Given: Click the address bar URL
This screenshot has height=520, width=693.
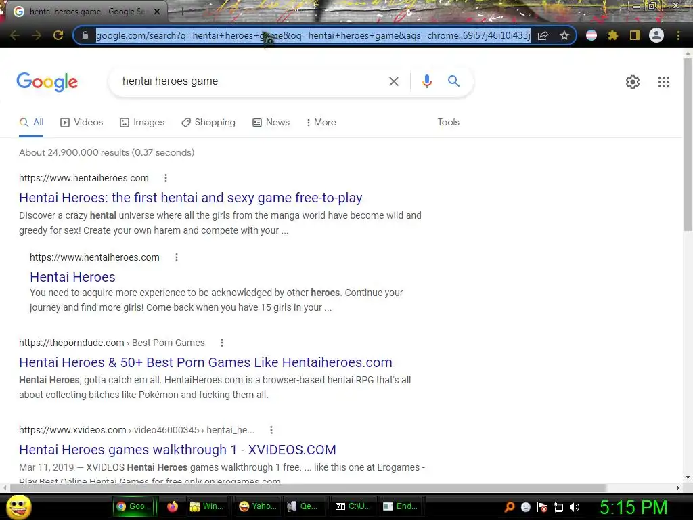Looking at the screenshot, I should [x=313, y=35].
